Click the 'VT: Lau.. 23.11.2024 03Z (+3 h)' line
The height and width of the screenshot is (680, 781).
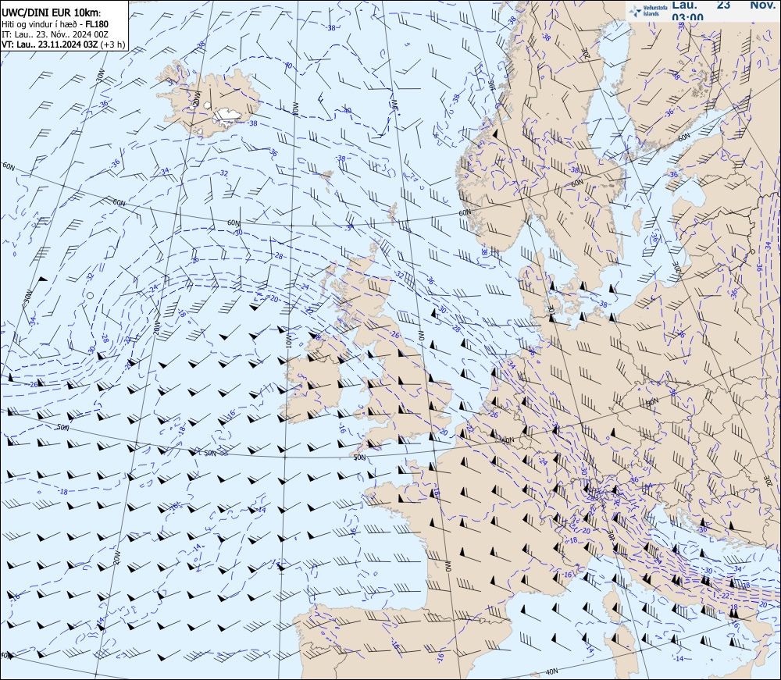pos(63,44)
